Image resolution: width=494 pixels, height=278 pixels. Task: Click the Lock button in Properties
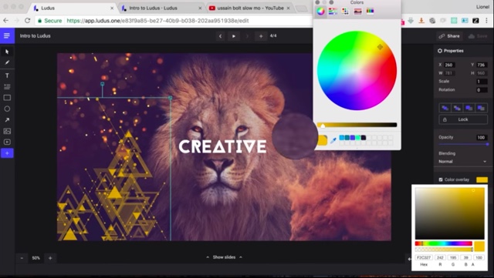point(463,119)
